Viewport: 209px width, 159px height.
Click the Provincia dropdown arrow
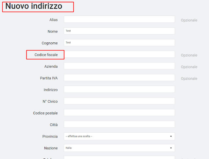(171, 136)
